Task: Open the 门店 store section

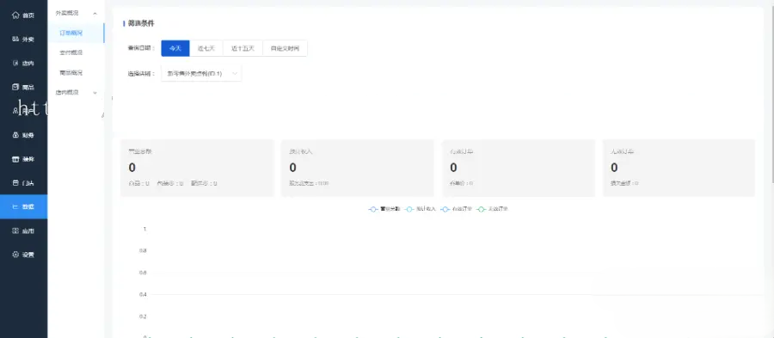Action: [x=23, y=182]
